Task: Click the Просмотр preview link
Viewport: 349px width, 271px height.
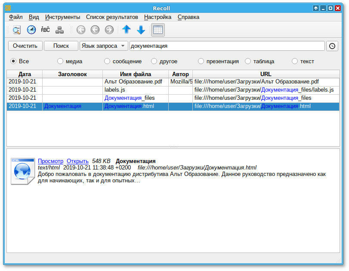Action: pyautogui.click(x=50, y=161)
